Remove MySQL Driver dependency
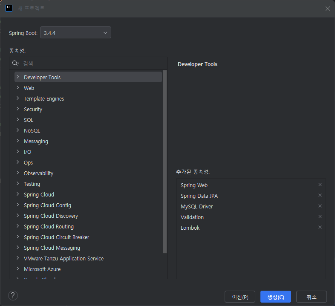 click(x=320, y=206)
